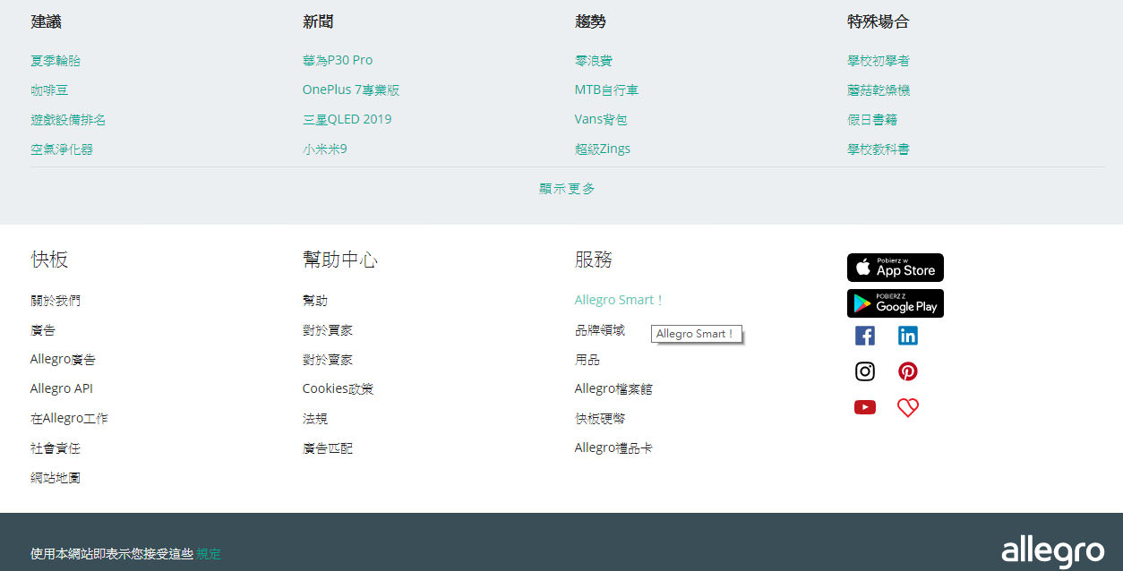Open the Pinterest icon
The image size is (1123, 571).
908,371
